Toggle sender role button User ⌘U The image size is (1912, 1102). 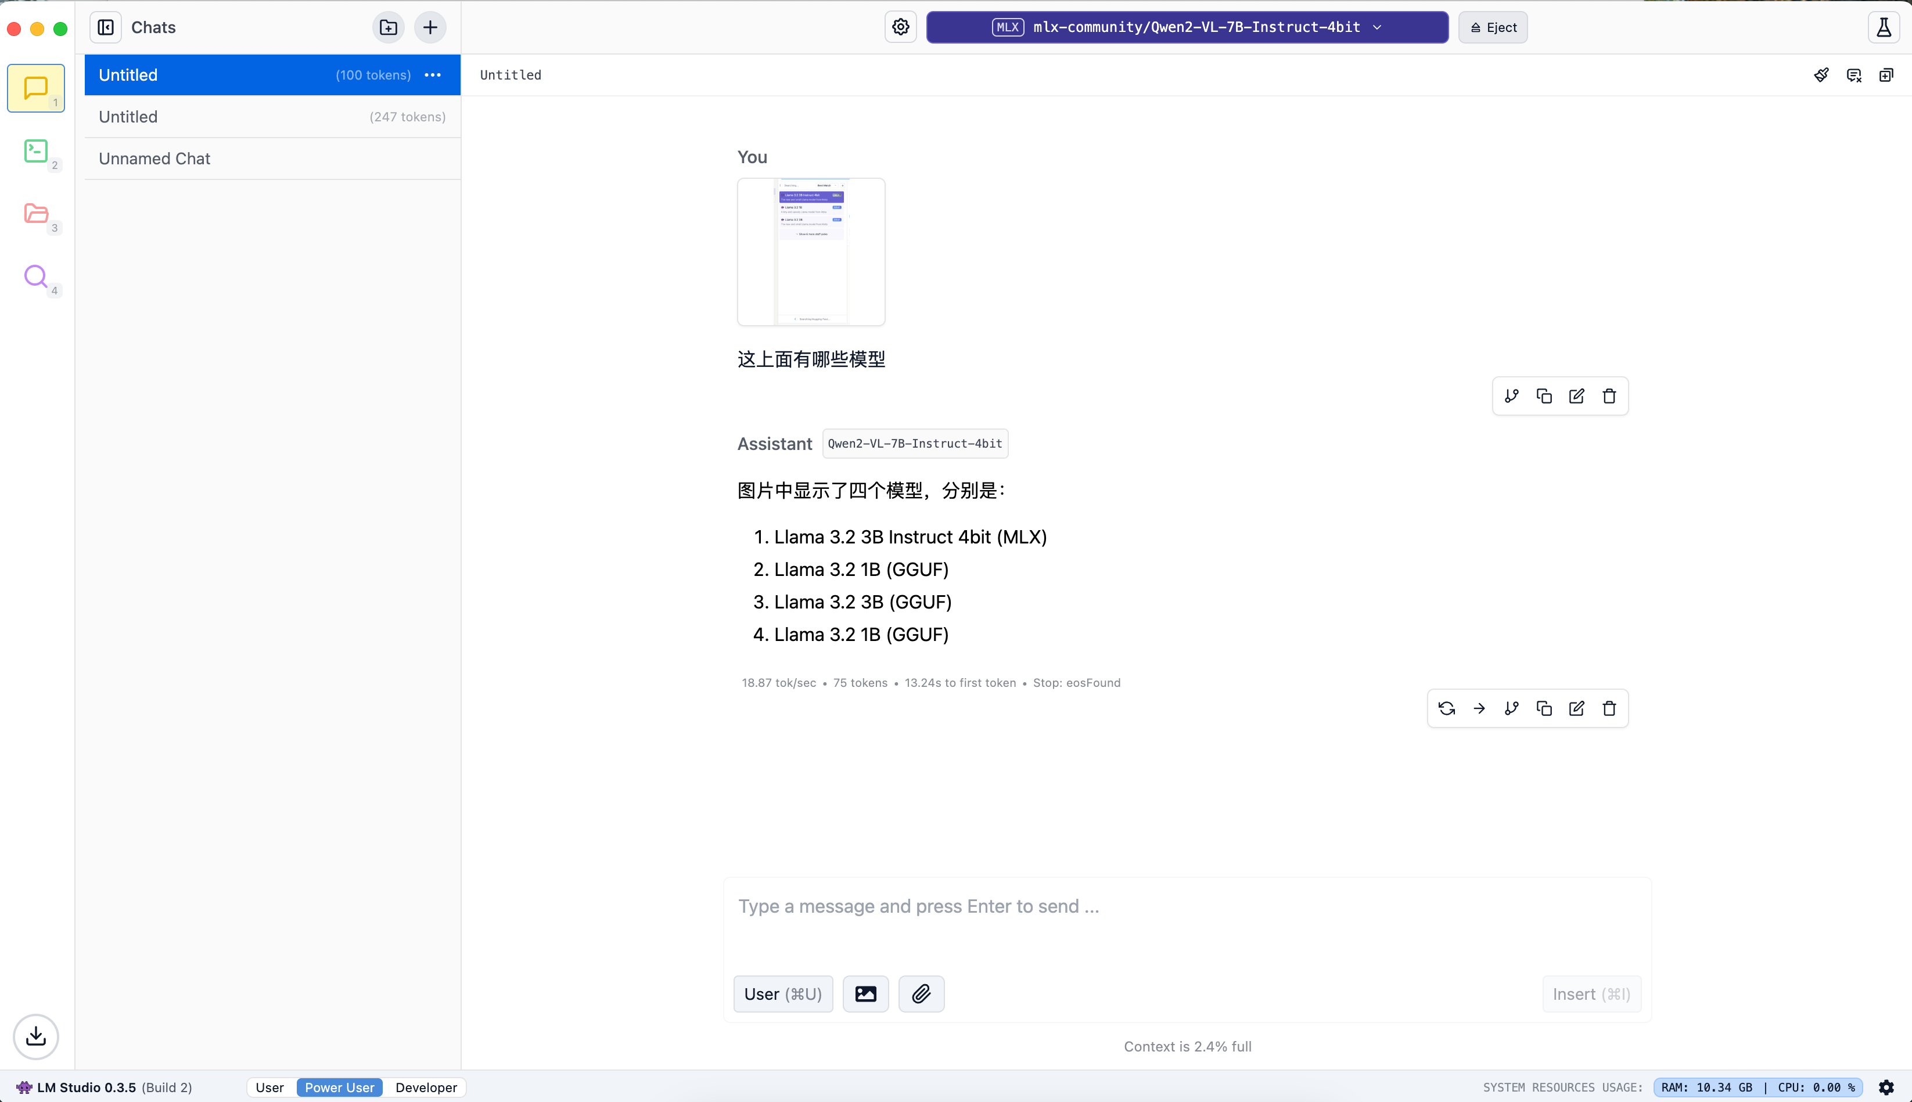pos(783,994)
